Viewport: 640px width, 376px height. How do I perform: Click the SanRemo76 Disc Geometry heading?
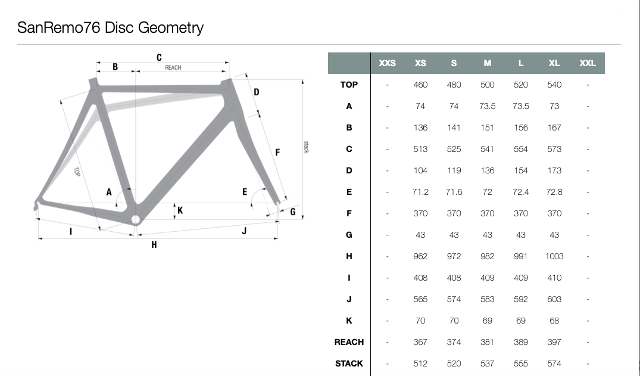110,27
